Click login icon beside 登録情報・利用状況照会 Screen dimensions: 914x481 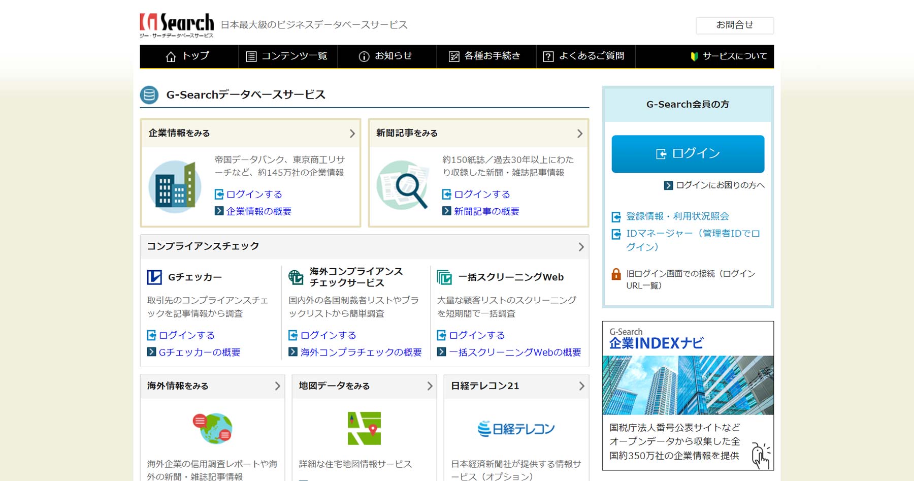[616, 217]
